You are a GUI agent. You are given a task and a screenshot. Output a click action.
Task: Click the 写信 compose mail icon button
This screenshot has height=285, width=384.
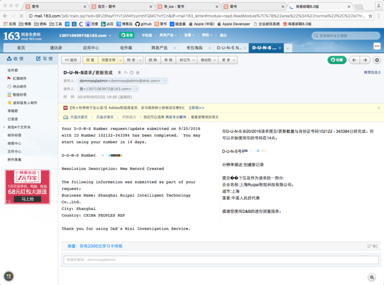coord(44,59)
